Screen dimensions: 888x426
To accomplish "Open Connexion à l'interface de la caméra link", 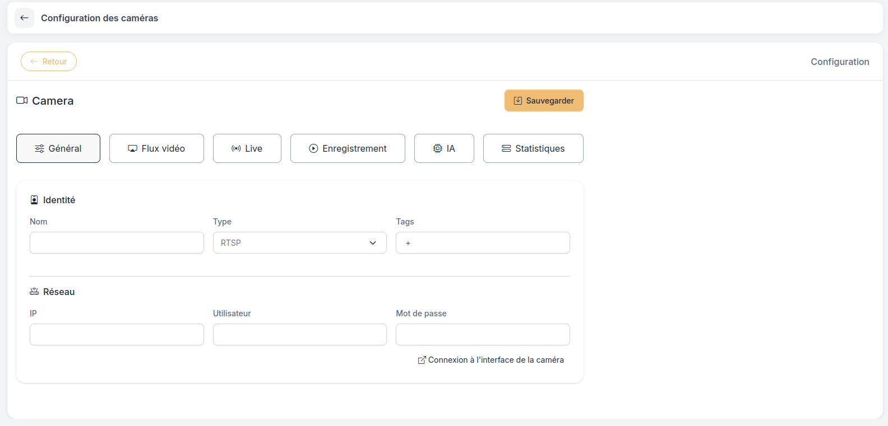I will (x=491, y=360).
